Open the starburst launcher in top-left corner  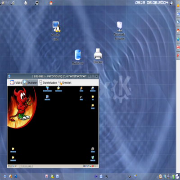[3, 3]
